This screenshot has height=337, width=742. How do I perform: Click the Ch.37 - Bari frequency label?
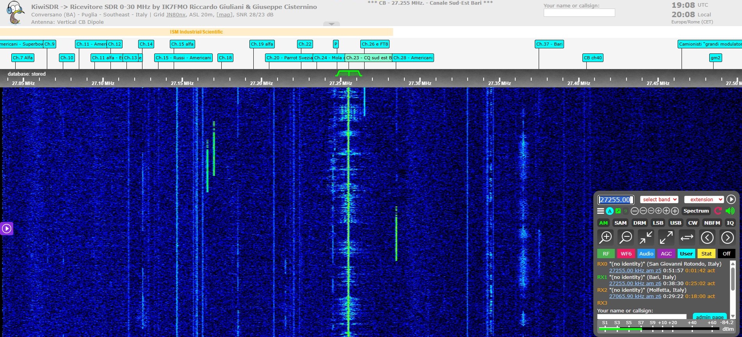[x=549, y=44]
